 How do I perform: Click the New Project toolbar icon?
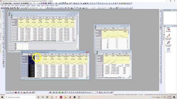(x=2, y=3)
